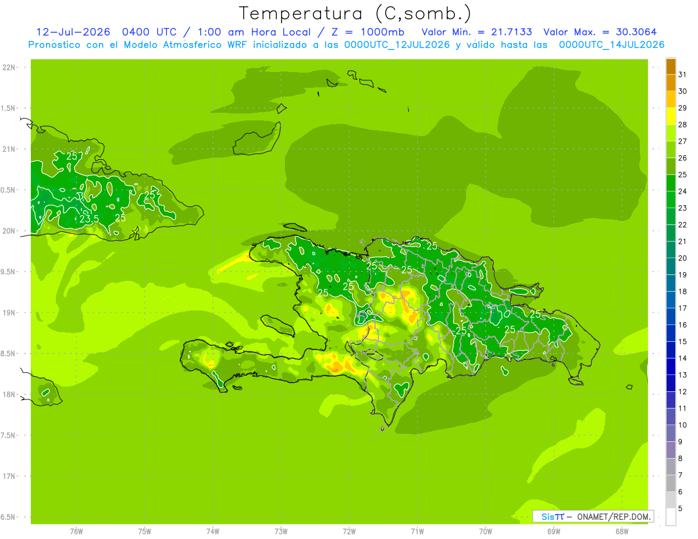Click the "19N" latitude axis label
Viewport: 698px width, 539px height.
pyautogui.click(x=9, y=312)
